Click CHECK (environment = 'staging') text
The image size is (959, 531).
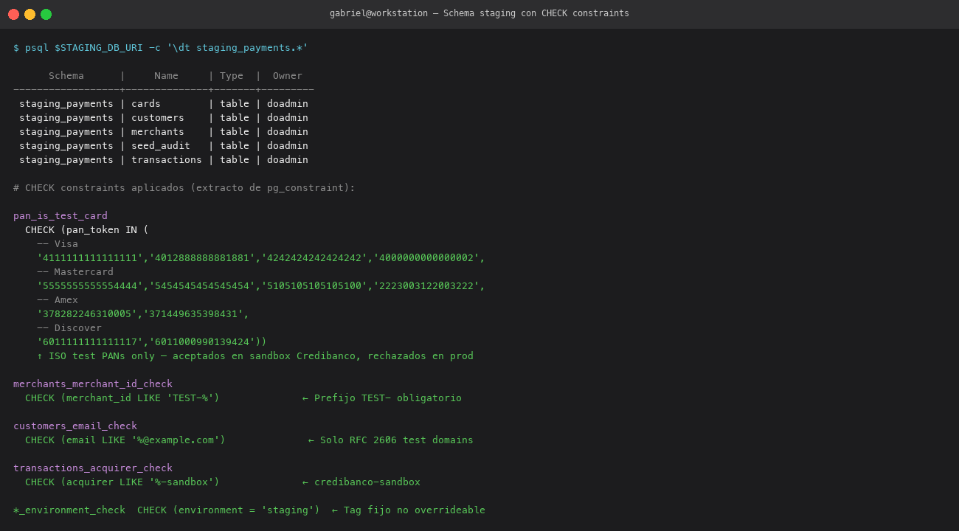pyautogui.click(x=229, y=510)
